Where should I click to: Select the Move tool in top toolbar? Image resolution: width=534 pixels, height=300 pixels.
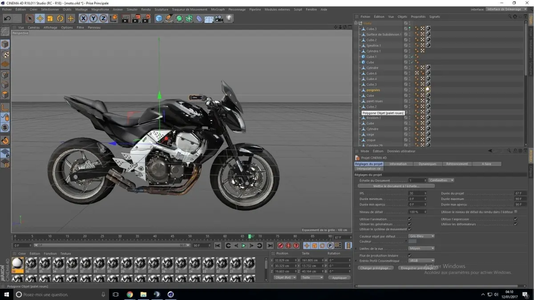[x=40, y=18]
